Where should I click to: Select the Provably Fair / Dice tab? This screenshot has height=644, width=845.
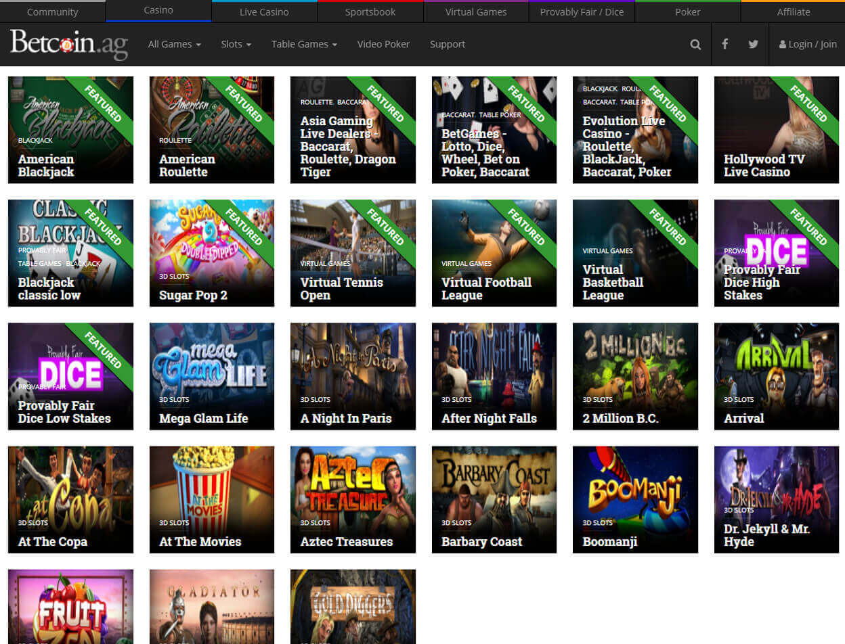pyautogui.click(x=582, y=11)
